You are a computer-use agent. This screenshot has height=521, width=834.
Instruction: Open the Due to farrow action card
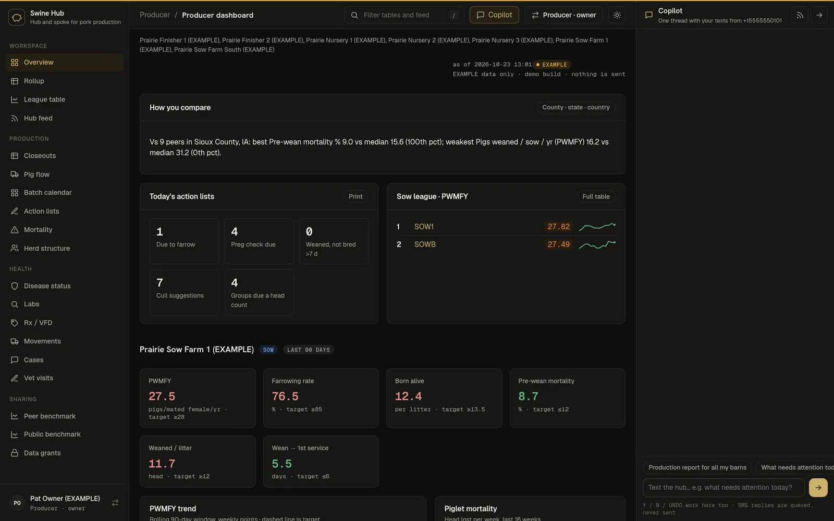184,241
